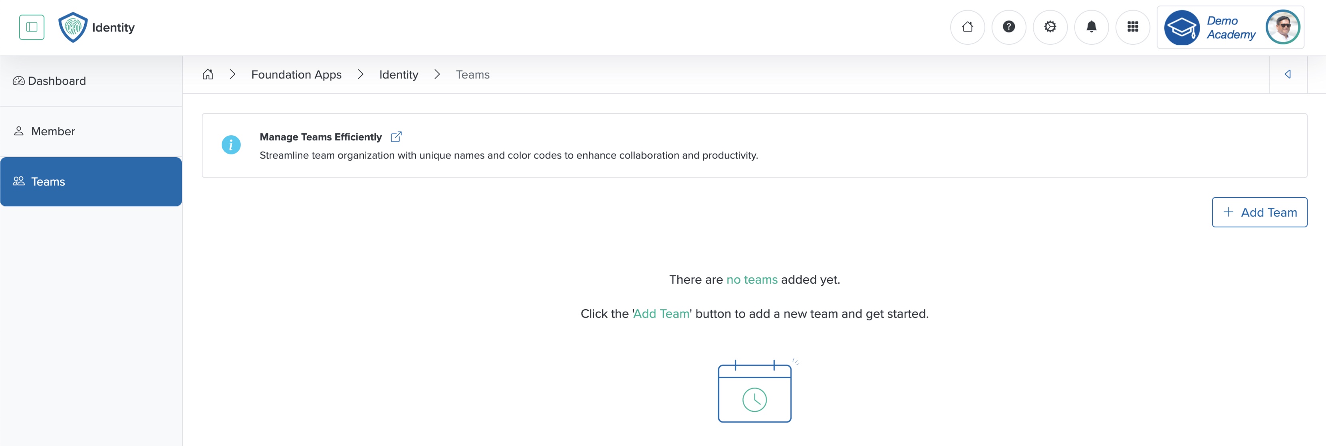Click the breadcrumb chevron after Foundation Apps
This screenshot has width=1326, height=446.
click(x=360, y=74)
